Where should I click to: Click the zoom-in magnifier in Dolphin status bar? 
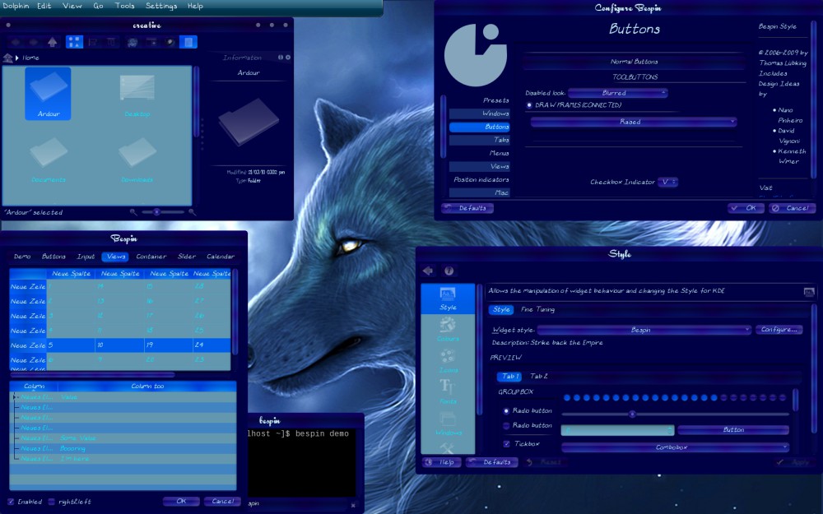pos(192,212)
